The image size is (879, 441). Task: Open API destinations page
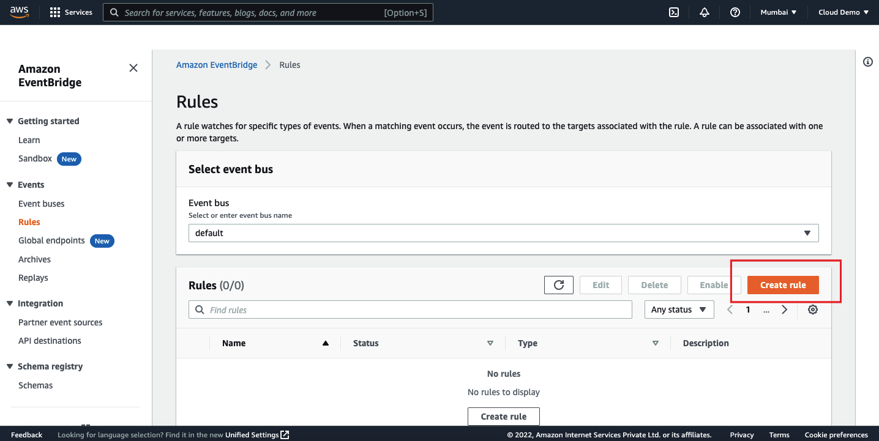pos(50,341)
